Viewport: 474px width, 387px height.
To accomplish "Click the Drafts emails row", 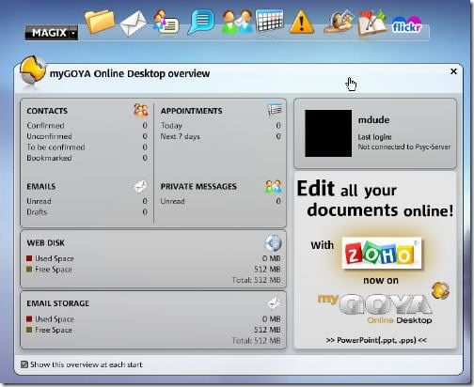I will (x=87, y=212).
